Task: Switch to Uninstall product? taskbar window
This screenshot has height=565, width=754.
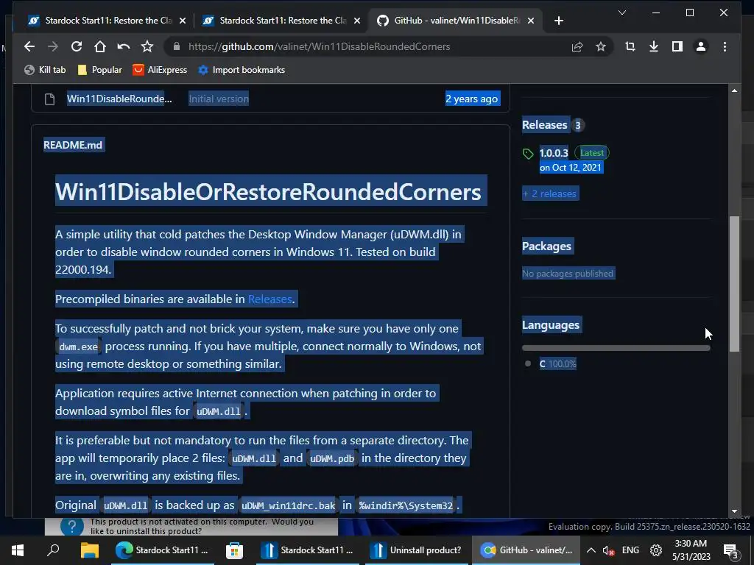Action: tap(417, 550)
